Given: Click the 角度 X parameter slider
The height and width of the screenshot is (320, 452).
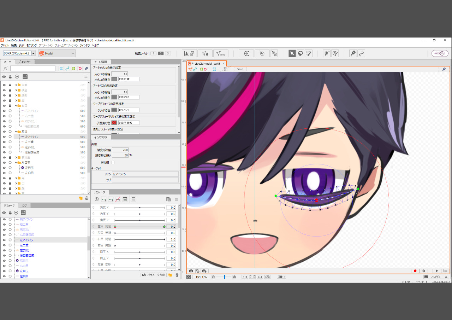Looking at the screenshot, I should point(139,208).
